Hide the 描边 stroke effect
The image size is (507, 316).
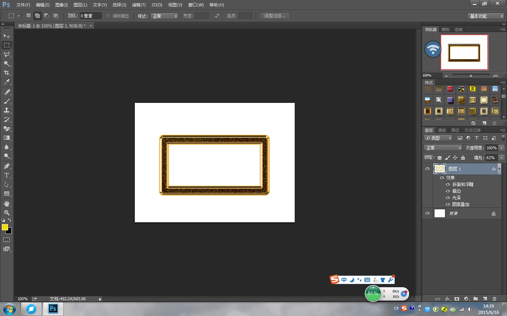click(x=448, y=191)
